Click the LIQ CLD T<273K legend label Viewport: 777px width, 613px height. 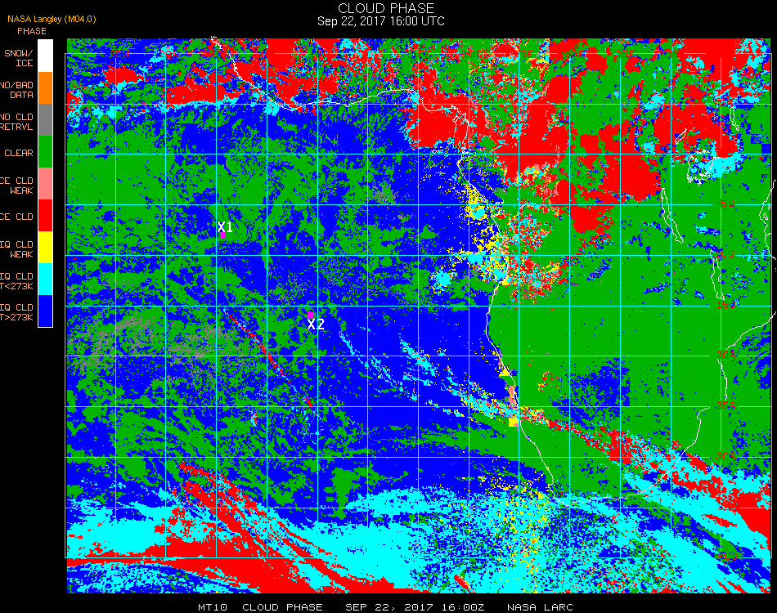tap(17, 281)
